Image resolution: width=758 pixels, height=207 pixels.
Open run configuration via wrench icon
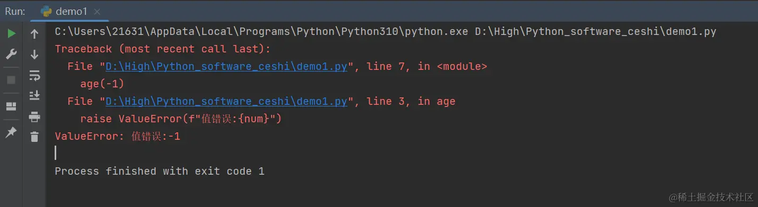[x=11, y=54]
